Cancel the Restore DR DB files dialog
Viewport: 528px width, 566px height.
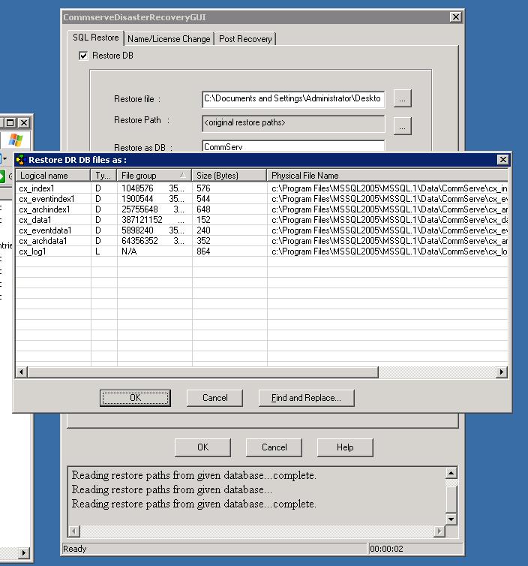tap(215, 398)
